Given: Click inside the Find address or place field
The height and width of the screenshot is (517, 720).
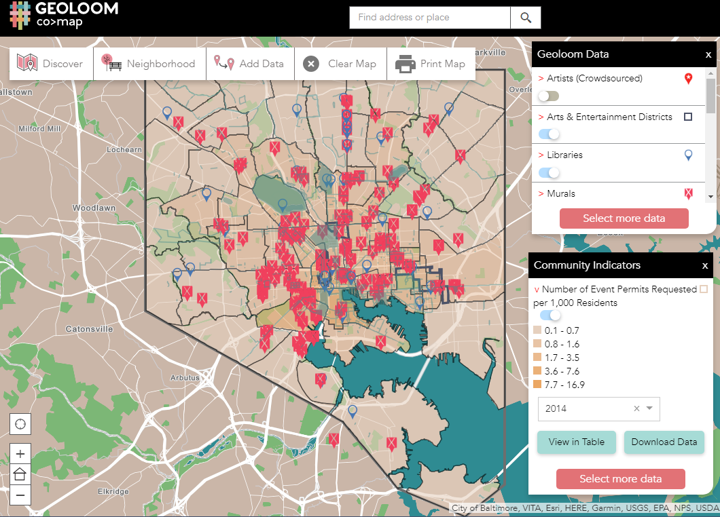Looking at the screenshot, I should (428, 18).
